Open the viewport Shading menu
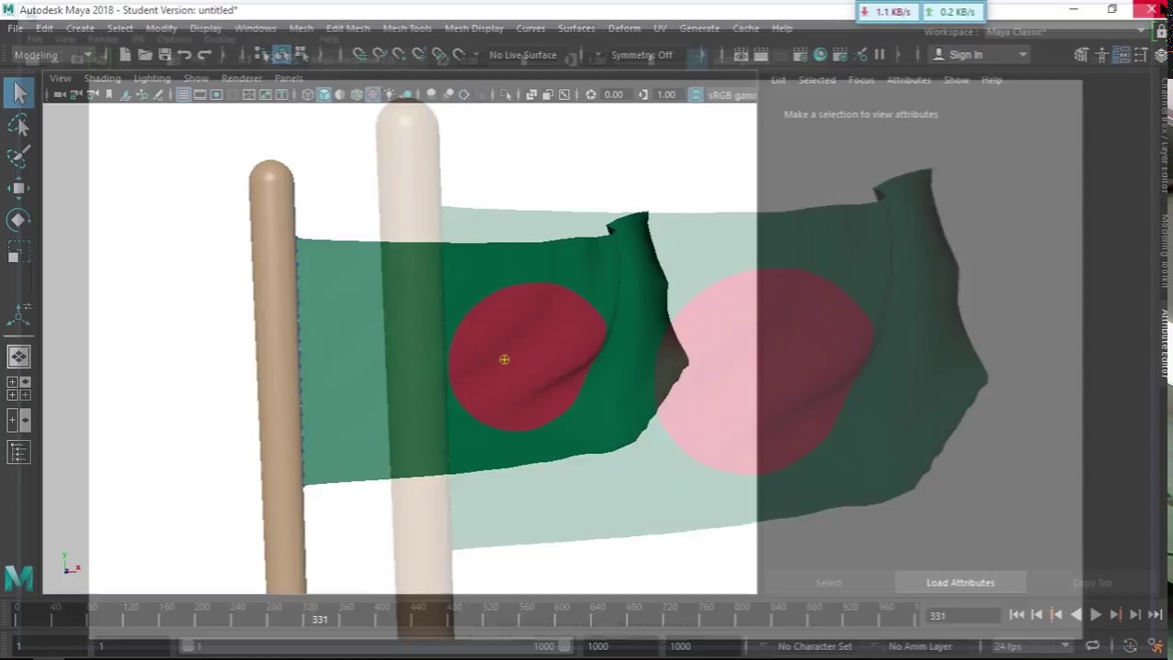The height and width of the screenshot is (660, 1173). pyautogui.click(x=103, y=78)
